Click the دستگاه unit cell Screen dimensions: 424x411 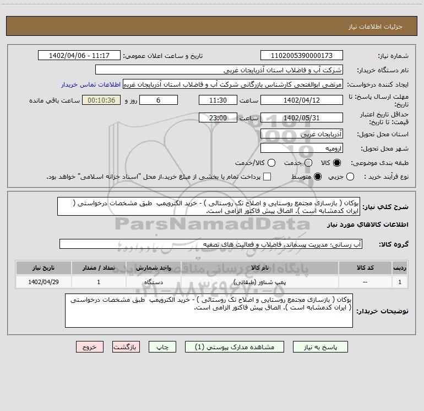pos(154,282)
